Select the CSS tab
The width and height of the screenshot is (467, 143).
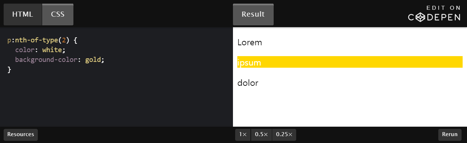(58, 14)
